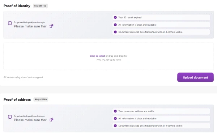Select the "Your name and address are visible" row
This screenshot has width=217, height=136.
click(161, 111)
